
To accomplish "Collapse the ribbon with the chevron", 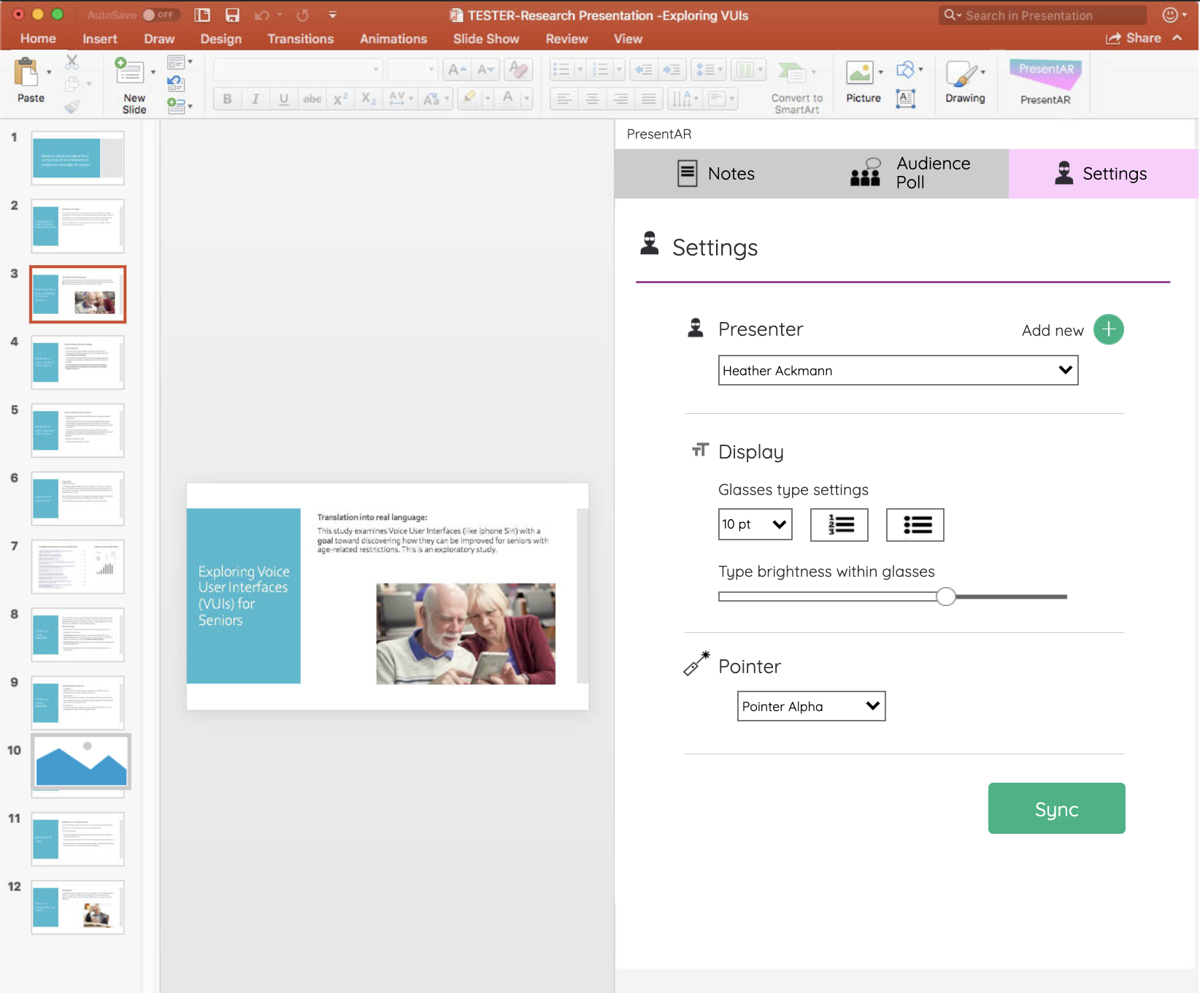I will pyautogui.click(x=1177, y=38).
